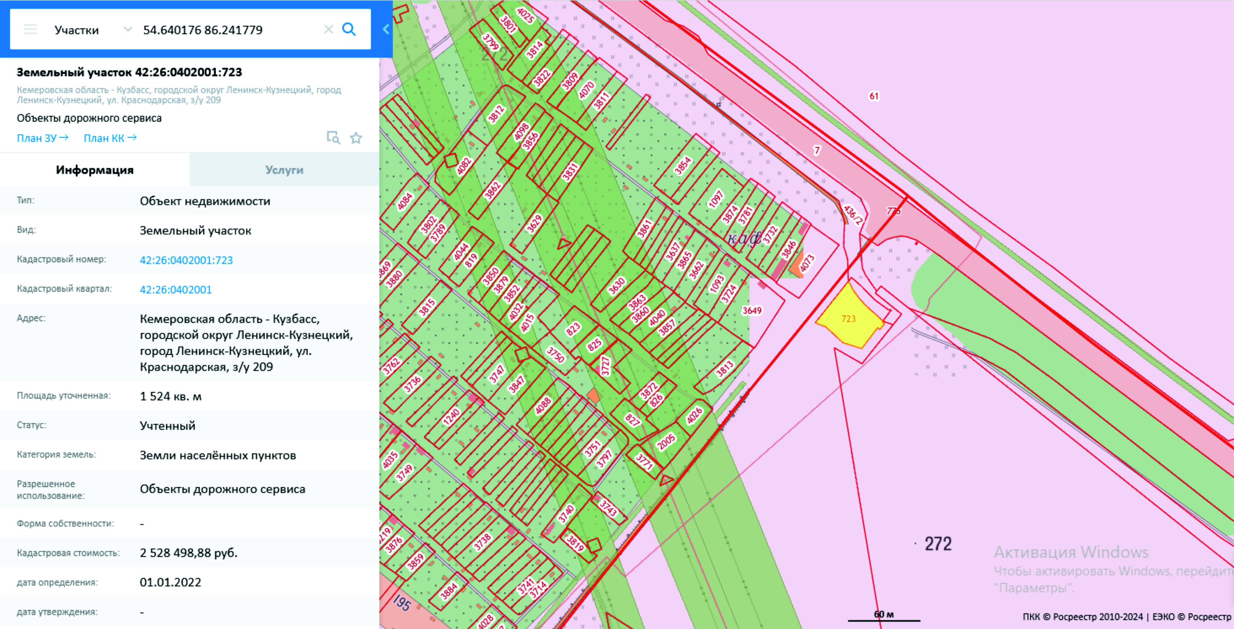Click the search magnifier icon
The height and width of the screenshot is (629, 1234).
[349, 30]
